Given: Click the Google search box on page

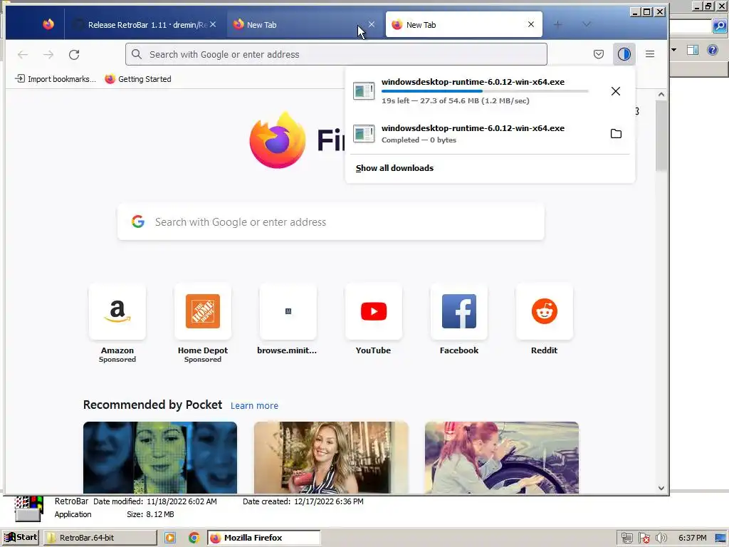Looking at the screenshot, I should pos(330,222).
